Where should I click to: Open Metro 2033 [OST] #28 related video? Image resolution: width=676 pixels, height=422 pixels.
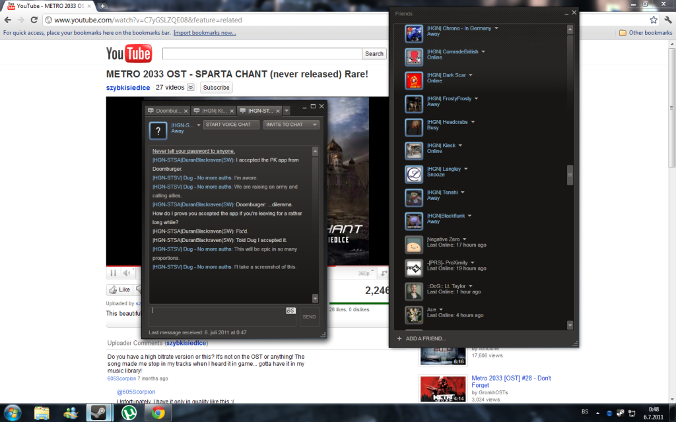coord(511,382)
